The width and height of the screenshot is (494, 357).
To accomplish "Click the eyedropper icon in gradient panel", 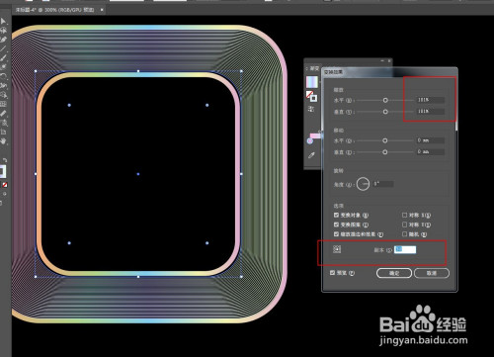I will 311,155.
